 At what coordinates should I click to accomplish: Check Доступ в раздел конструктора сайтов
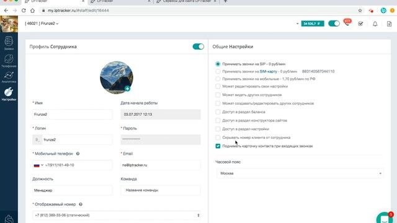click(x=218, y=120)
